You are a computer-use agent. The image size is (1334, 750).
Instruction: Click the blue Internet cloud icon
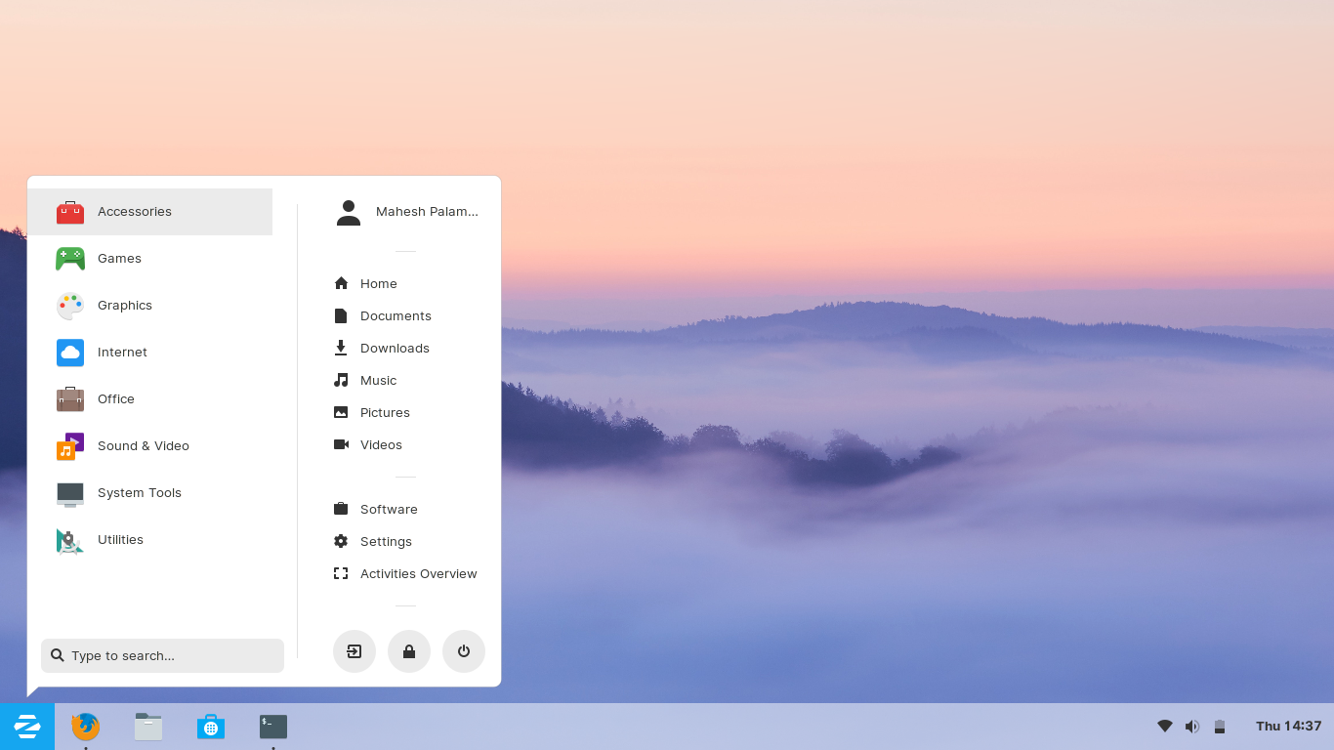tap(70, 353)
